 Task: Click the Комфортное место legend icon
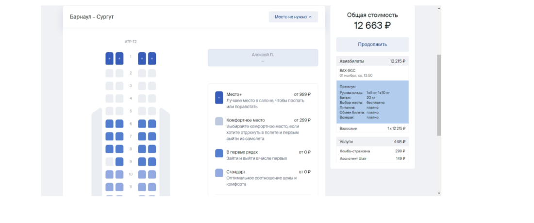219,121
